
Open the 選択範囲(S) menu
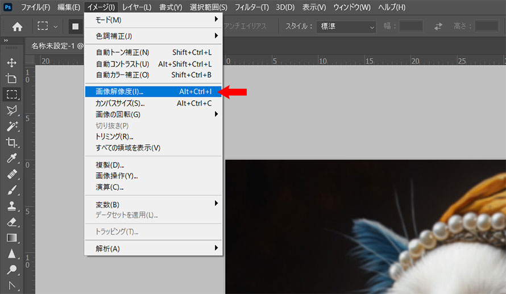coord(209,7)
